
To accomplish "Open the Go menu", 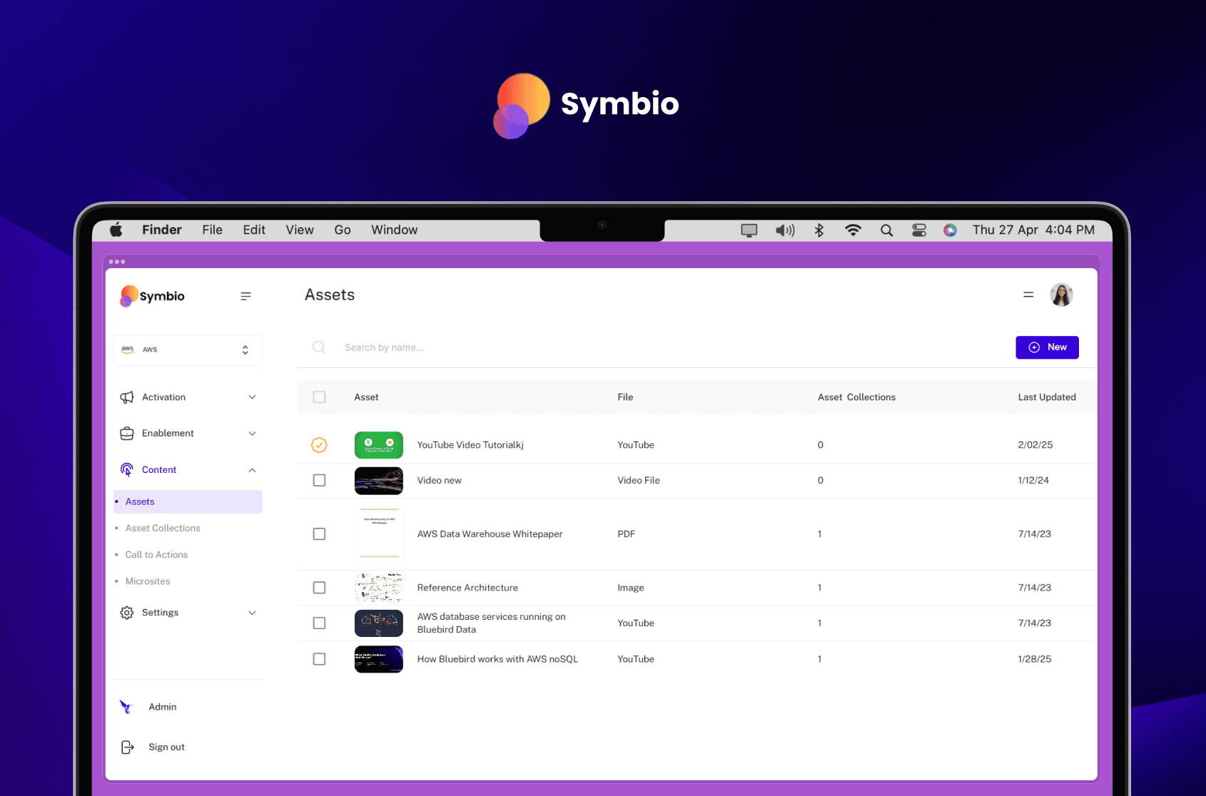I will click(343, 230).
